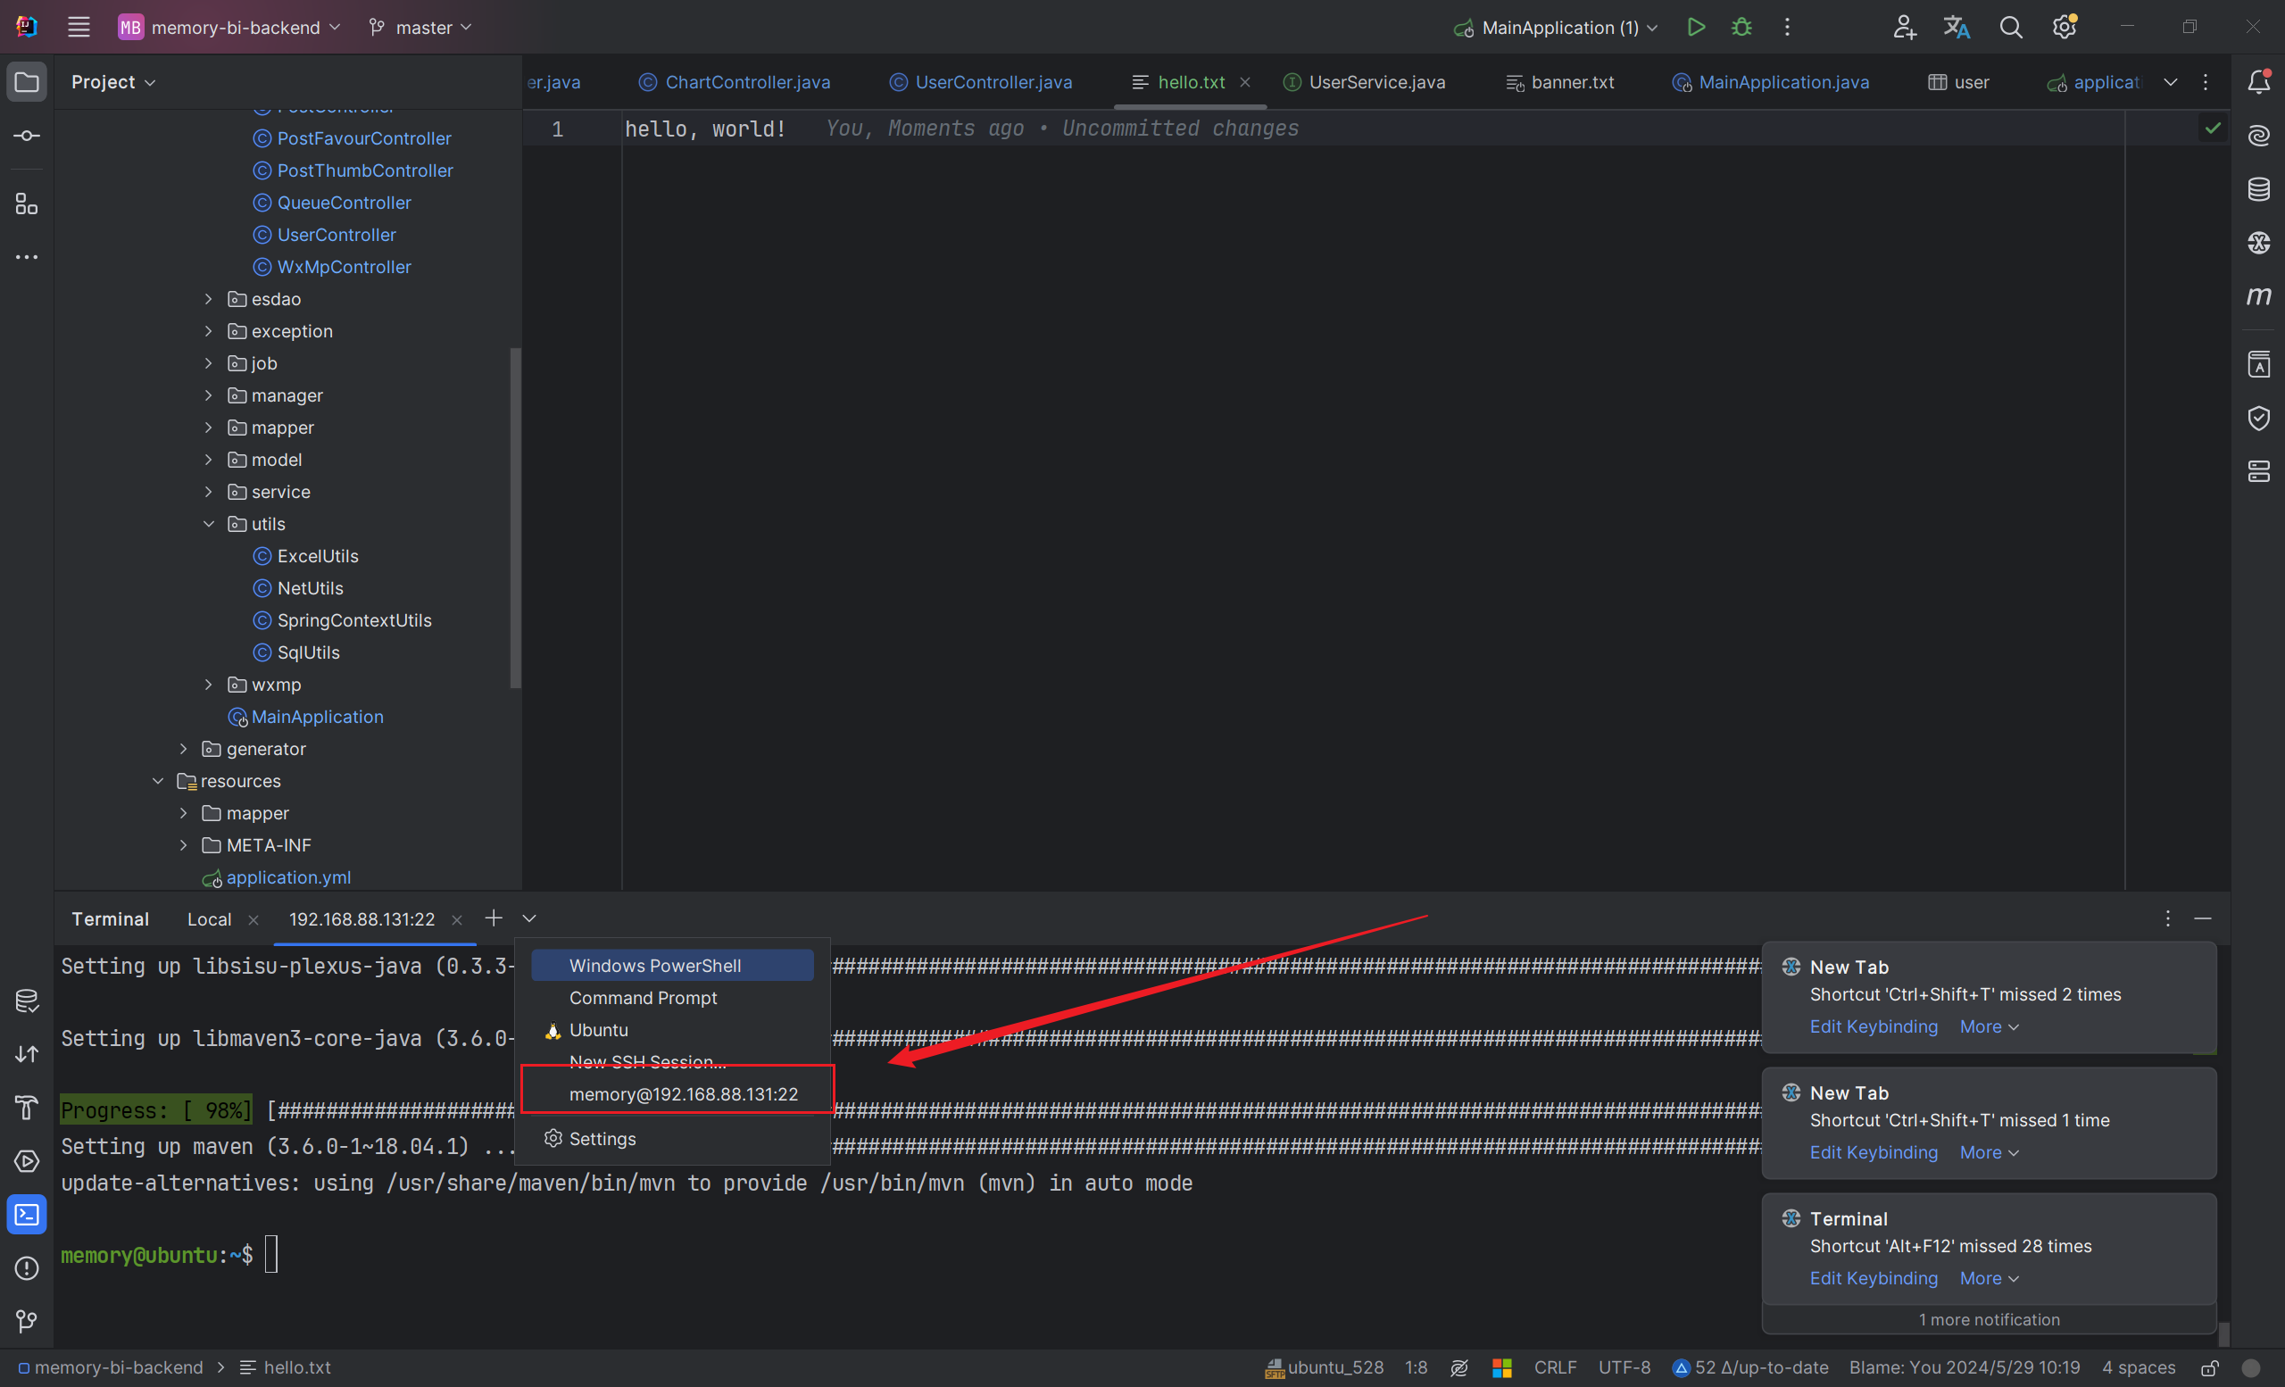This screenshot has width=2285, height=1387.
Task: Click 'Edit Keybinding' link for Terminal shortcut
Action: (x=1874, y=1278)
